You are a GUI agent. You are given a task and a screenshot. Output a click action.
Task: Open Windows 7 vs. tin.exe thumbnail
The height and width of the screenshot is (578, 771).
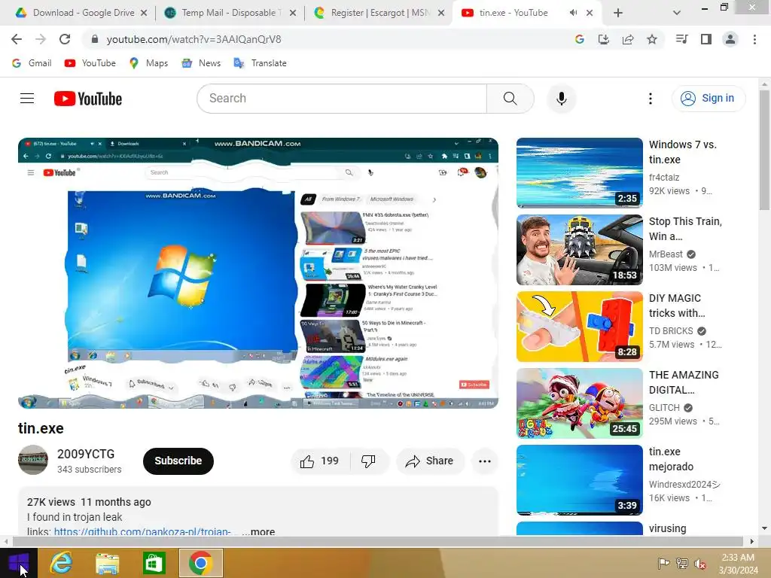[x=579, y=173]
